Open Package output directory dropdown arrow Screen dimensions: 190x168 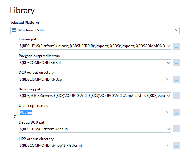click(x=168, y=63)
